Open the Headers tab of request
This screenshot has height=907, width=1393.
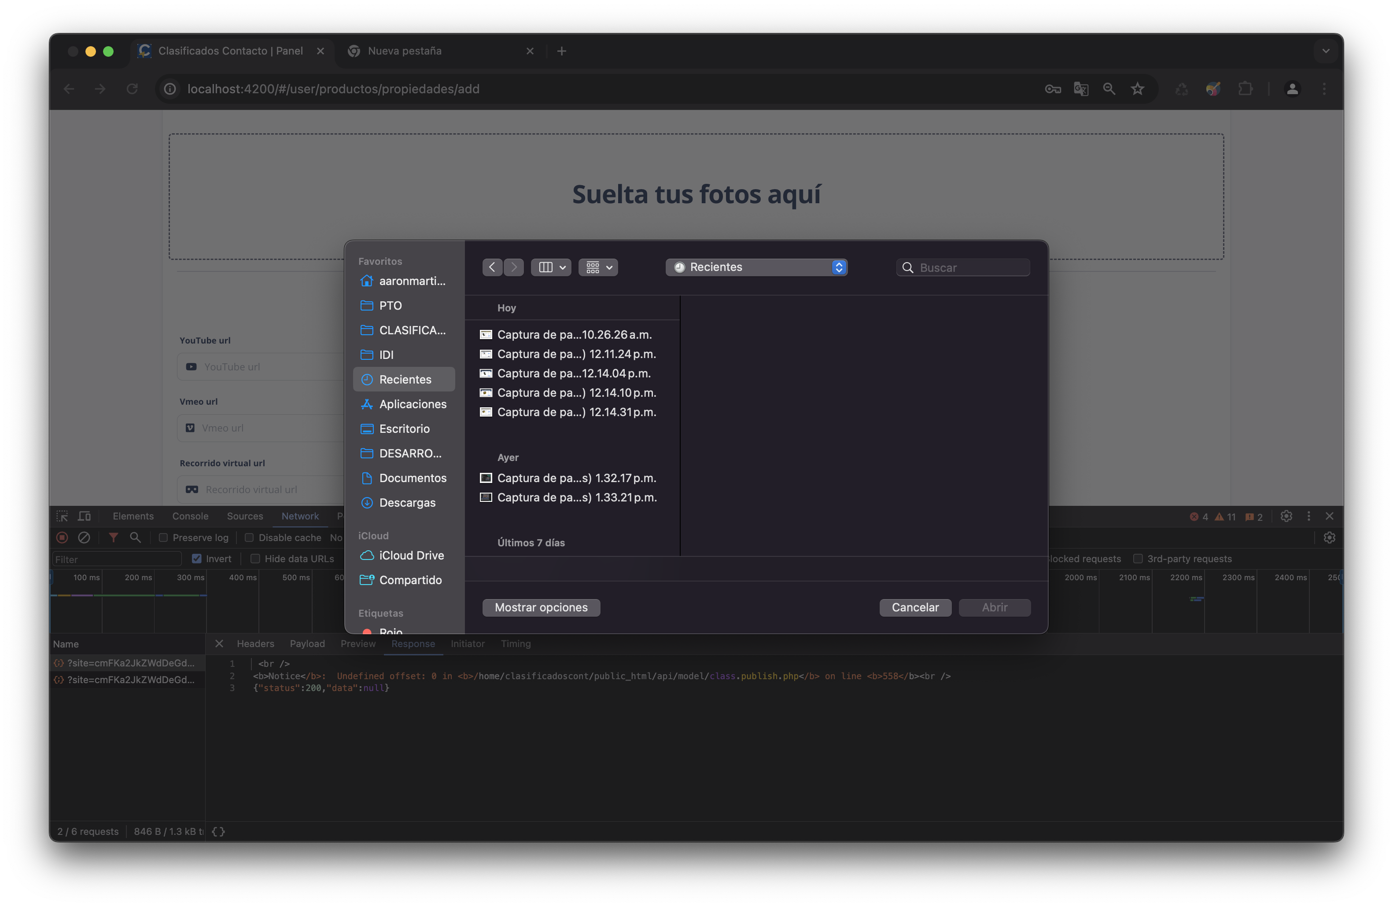pos(255,643)
